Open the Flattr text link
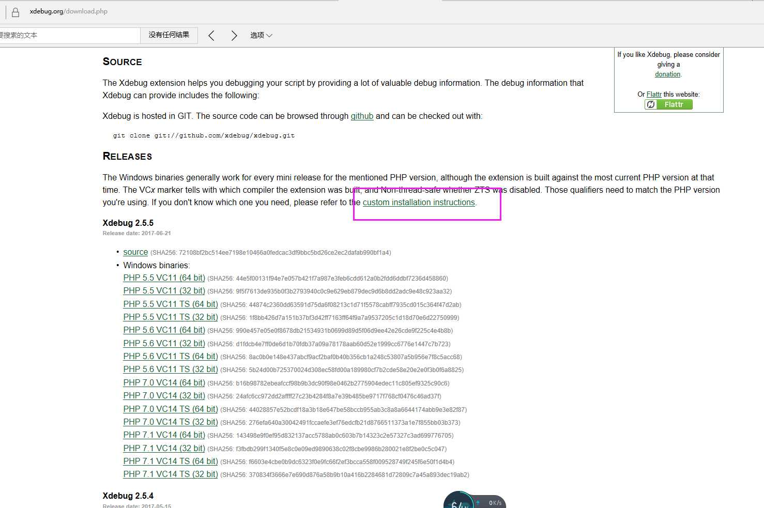Image resolution: width=764 pixels, height=508 pixels. click(654, 94)
